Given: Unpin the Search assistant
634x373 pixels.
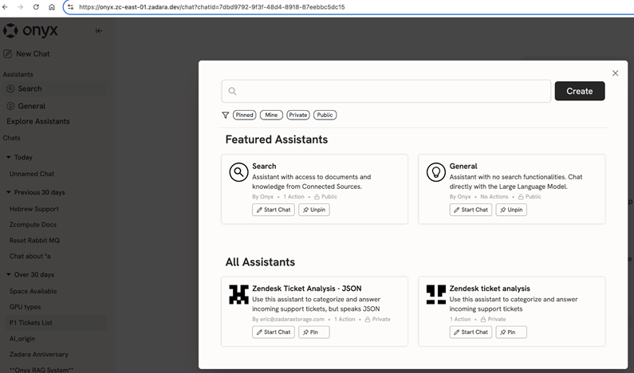Looking at the screenshot, I should click(314, 210).
